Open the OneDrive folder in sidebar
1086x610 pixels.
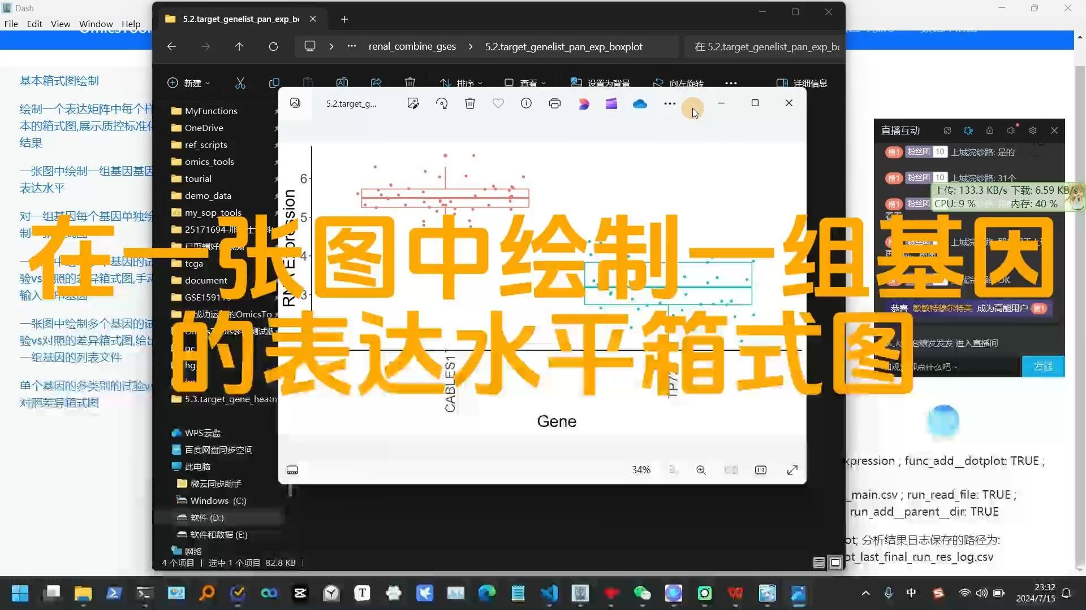[204, 128]
